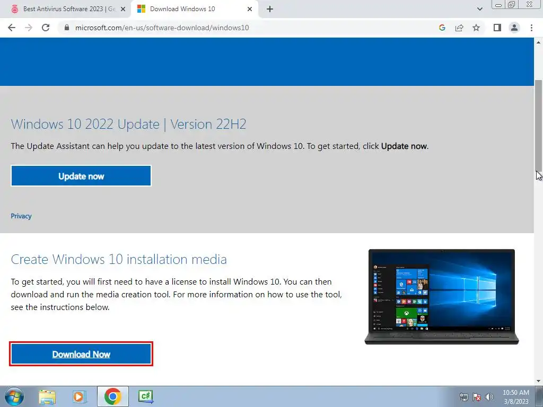
Task: Open the C# app taskbar icon
Action: click(145, 396)
